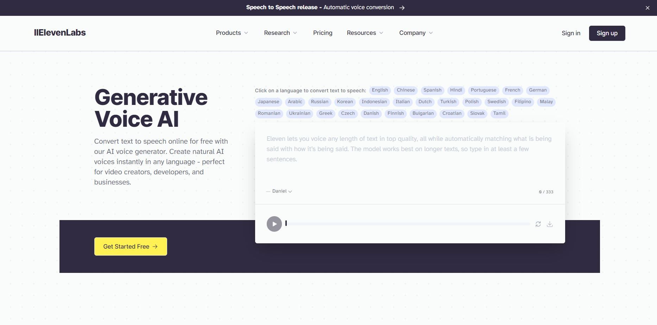Select the Japanese language chip

tap(269, 102)
